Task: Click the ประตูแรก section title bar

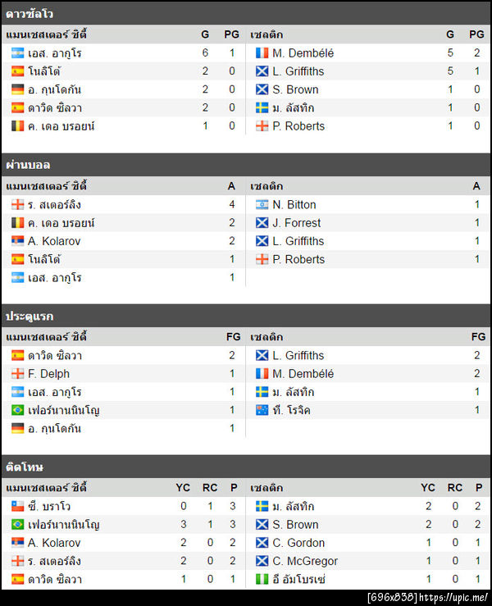Action: click(246, 316)
